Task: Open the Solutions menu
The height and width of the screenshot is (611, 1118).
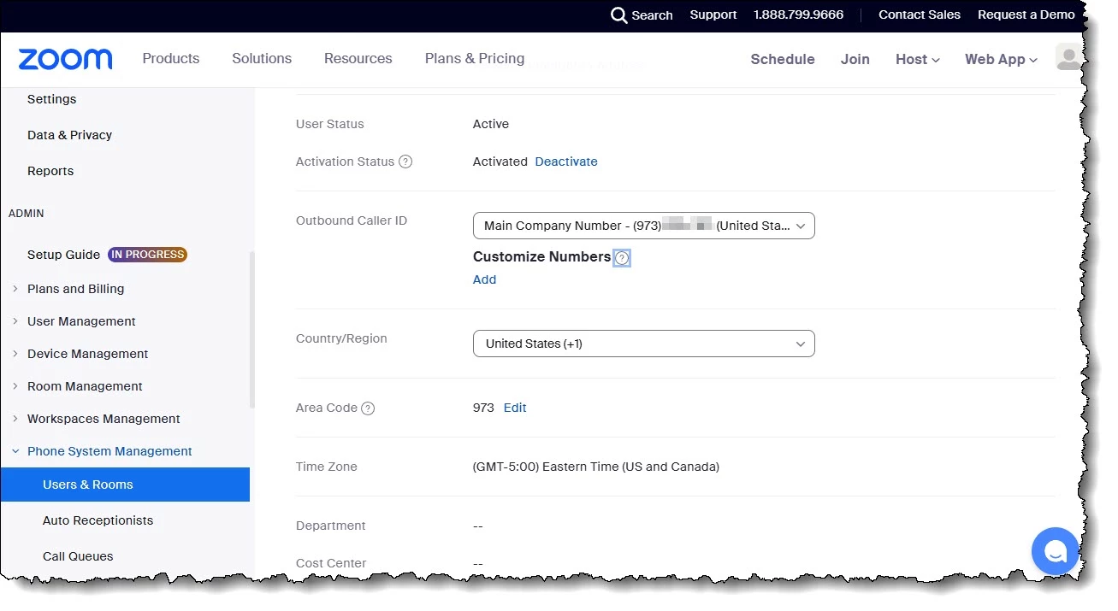Action: (x=262, y=58)
